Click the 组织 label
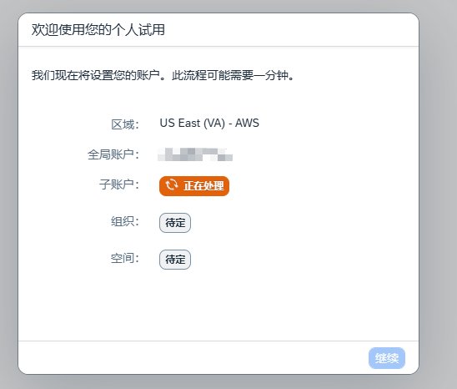Viewport: 457px width, 389px height. (125, 221)
